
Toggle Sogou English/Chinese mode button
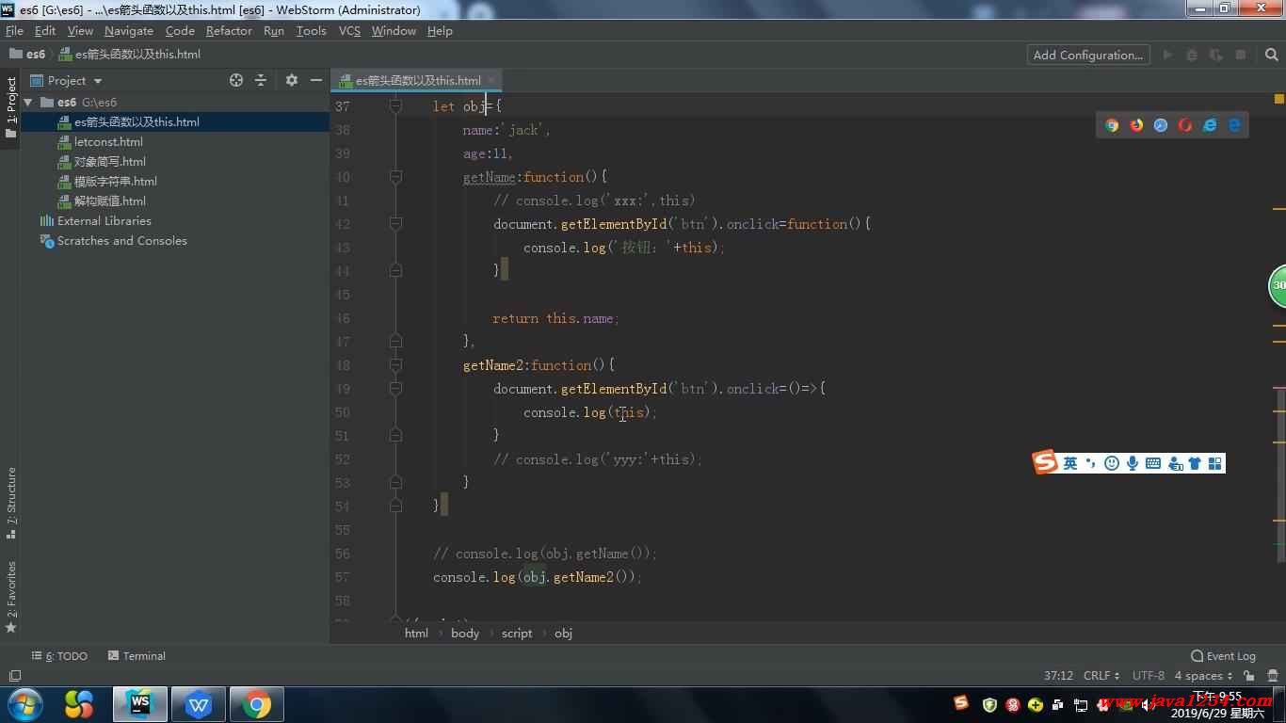pos(1070,463)
